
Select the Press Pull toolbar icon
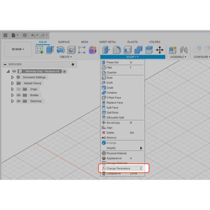coord(106,50)
